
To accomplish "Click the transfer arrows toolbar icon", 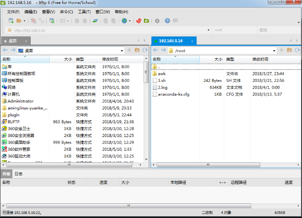I will (x=95, y=20).
